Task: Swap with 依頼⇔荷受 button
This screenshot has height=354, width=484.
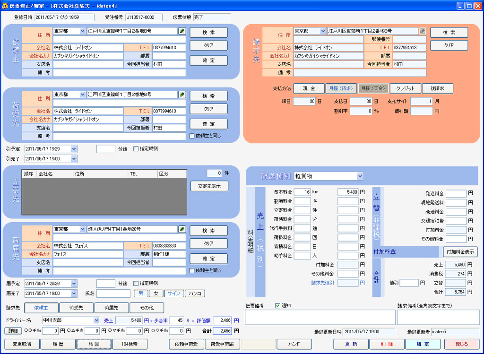Action: pos(186,344)
